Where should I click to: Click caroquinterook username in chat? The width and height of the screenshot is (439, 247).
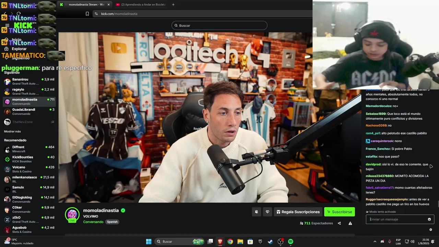[x=381, y=141]
